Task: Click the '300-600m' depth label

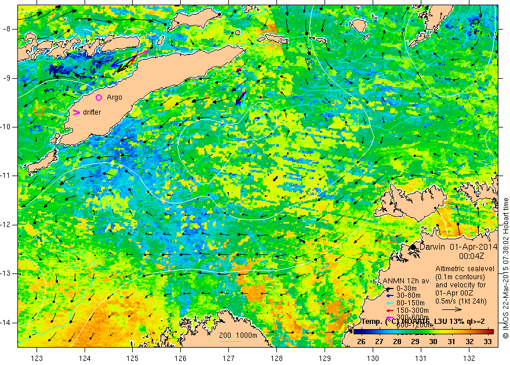Action: (413, 317)
